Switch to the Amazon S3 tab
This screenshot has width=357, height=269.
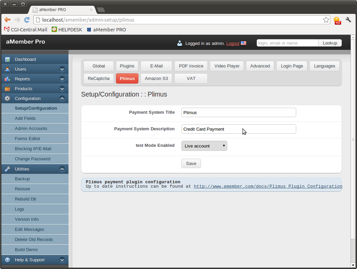[156, 79]
